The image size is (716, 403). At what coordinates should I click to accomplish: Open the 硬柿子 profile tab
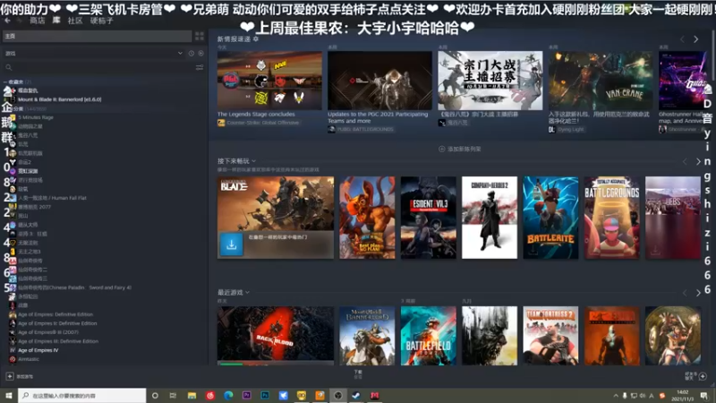101,21
